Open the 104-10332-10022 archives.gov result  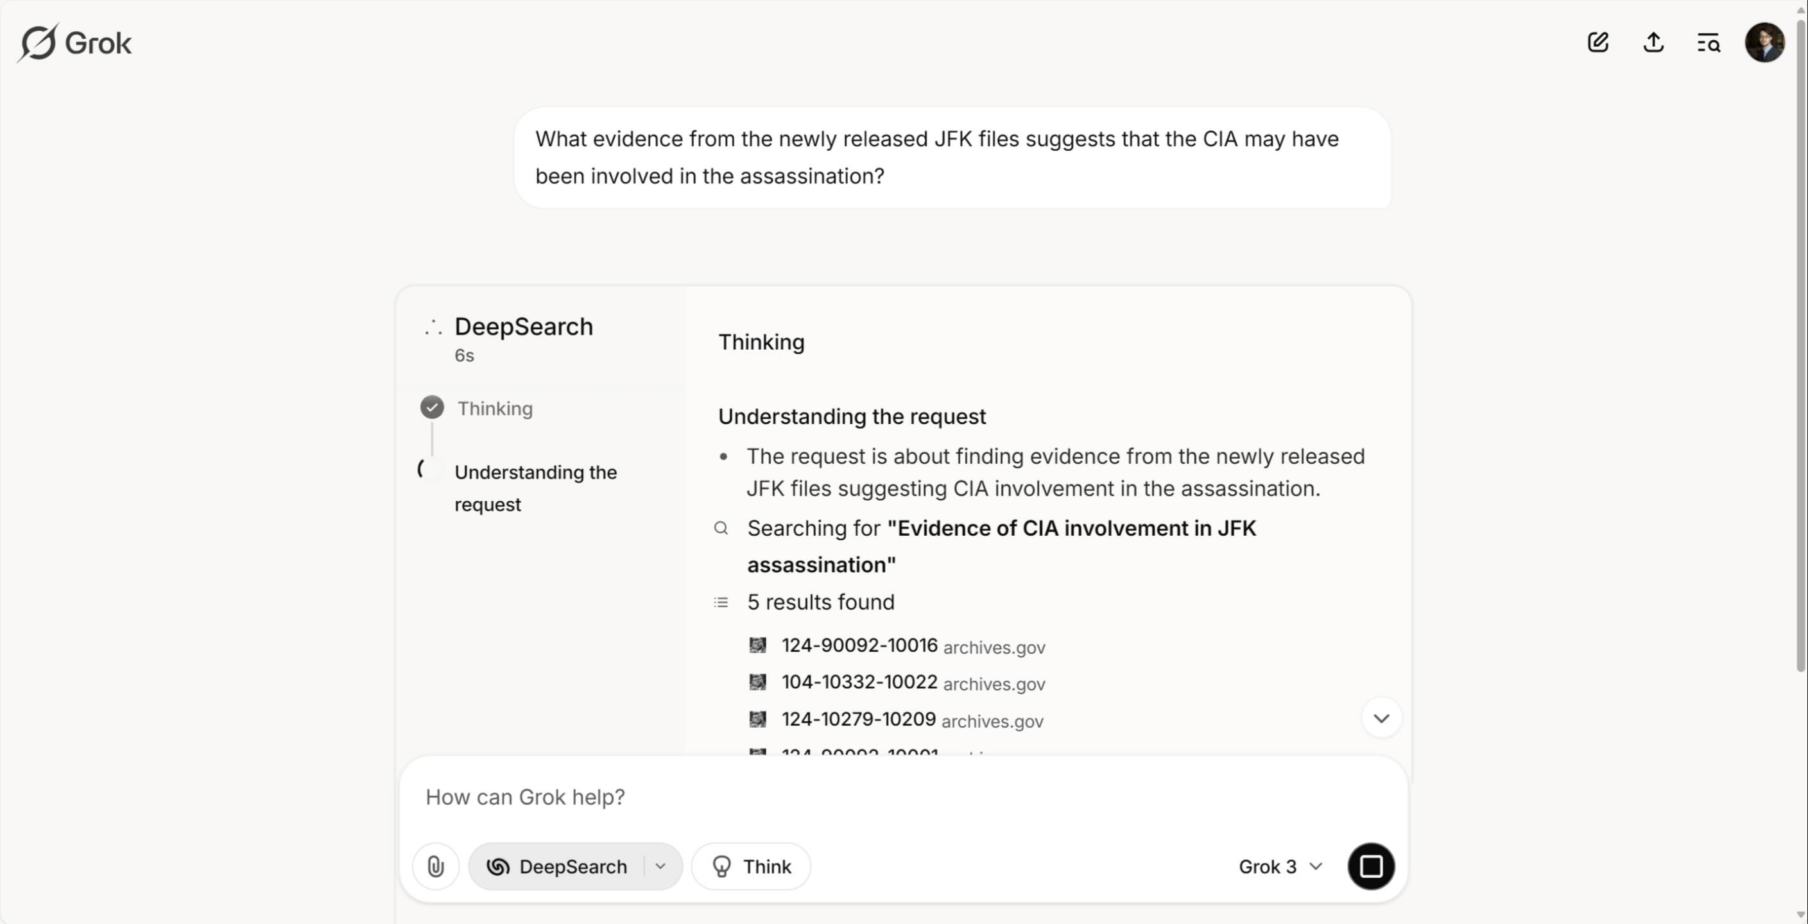(x=913, y=683)
